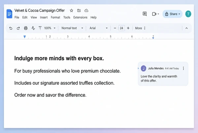This screenshot has height=133, width=198.
Task: Click the line "Order now and savor the difference."
Action: 50,95
